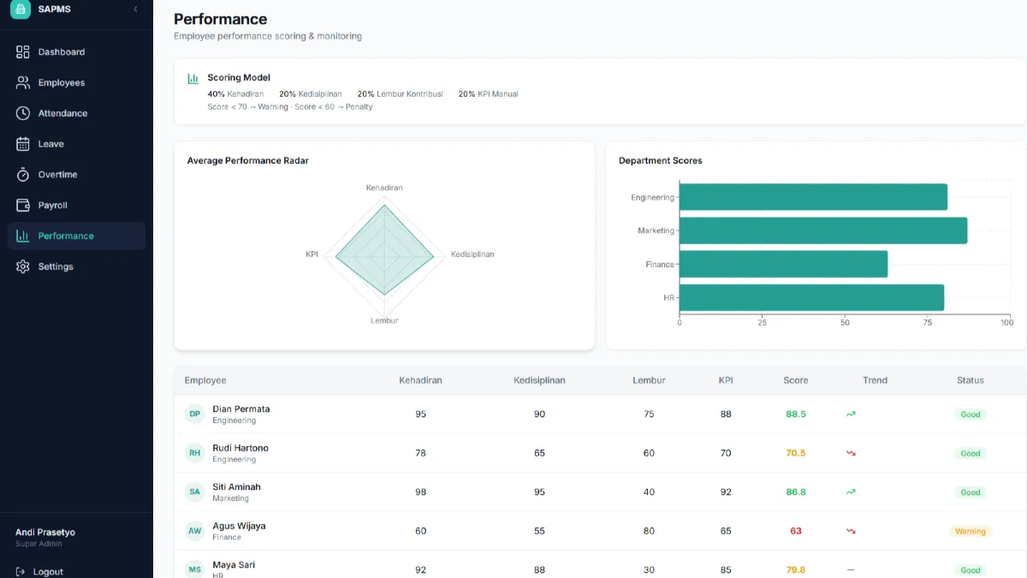Click the Dashboard grid icon
This screenshot has height=578, width=1027.
(x=23, y=52)
